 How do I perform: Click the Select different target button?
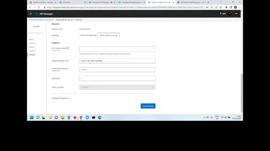click(109, 35)
